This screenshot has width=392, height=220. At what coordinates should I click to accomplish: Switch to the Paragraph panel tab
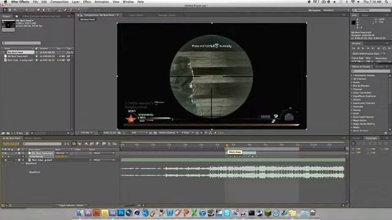coord(371,138)
